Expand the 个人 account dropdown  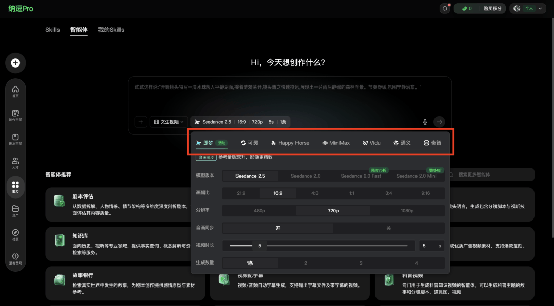[528, 9]
